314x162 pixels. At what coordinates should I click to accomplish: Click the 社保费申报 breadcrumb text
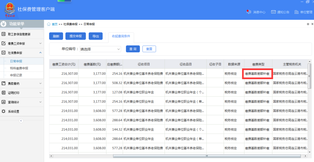pos(70,24)
